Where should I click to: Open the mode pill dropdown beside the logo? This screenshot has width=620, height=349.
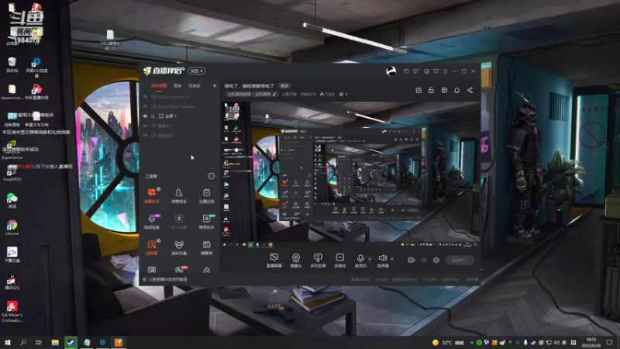pos(197,71)
